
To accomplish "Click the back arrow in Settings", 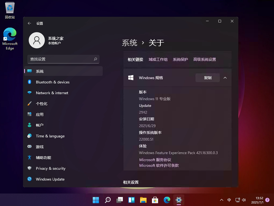I will point(29,23).
